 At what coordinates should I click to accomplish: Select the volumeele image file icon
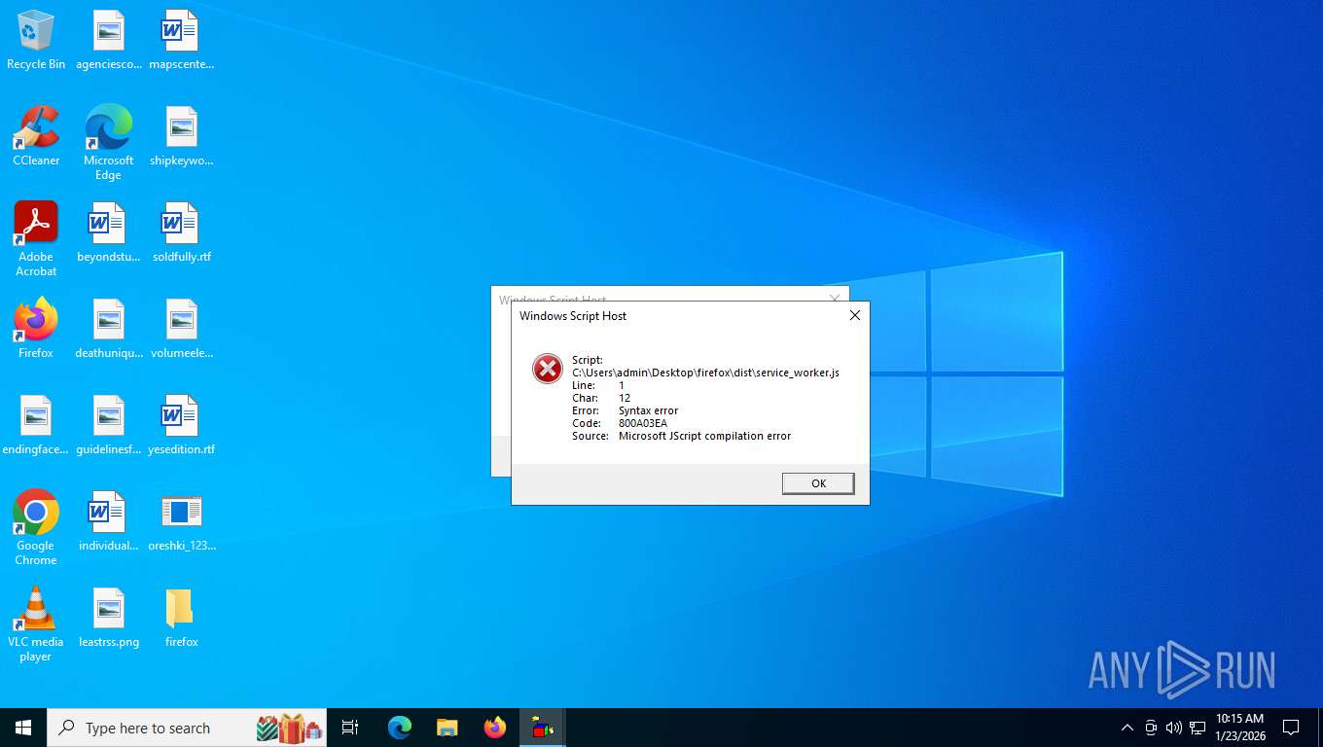click(181, 329)
